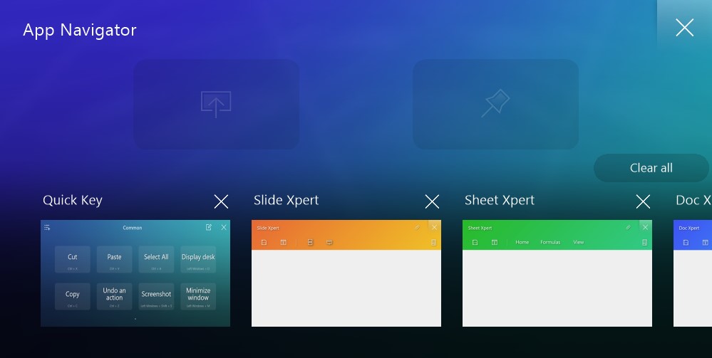Viewport: 712px width, 358px height.
Task: Click the pin icon in Sheet Xpert preview header
Action: tap(629, 227)
